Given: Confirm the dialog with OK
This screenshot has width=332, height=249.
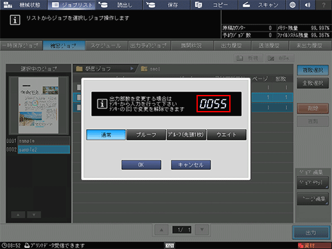Looking at the screenshot, I should (141, 165).
